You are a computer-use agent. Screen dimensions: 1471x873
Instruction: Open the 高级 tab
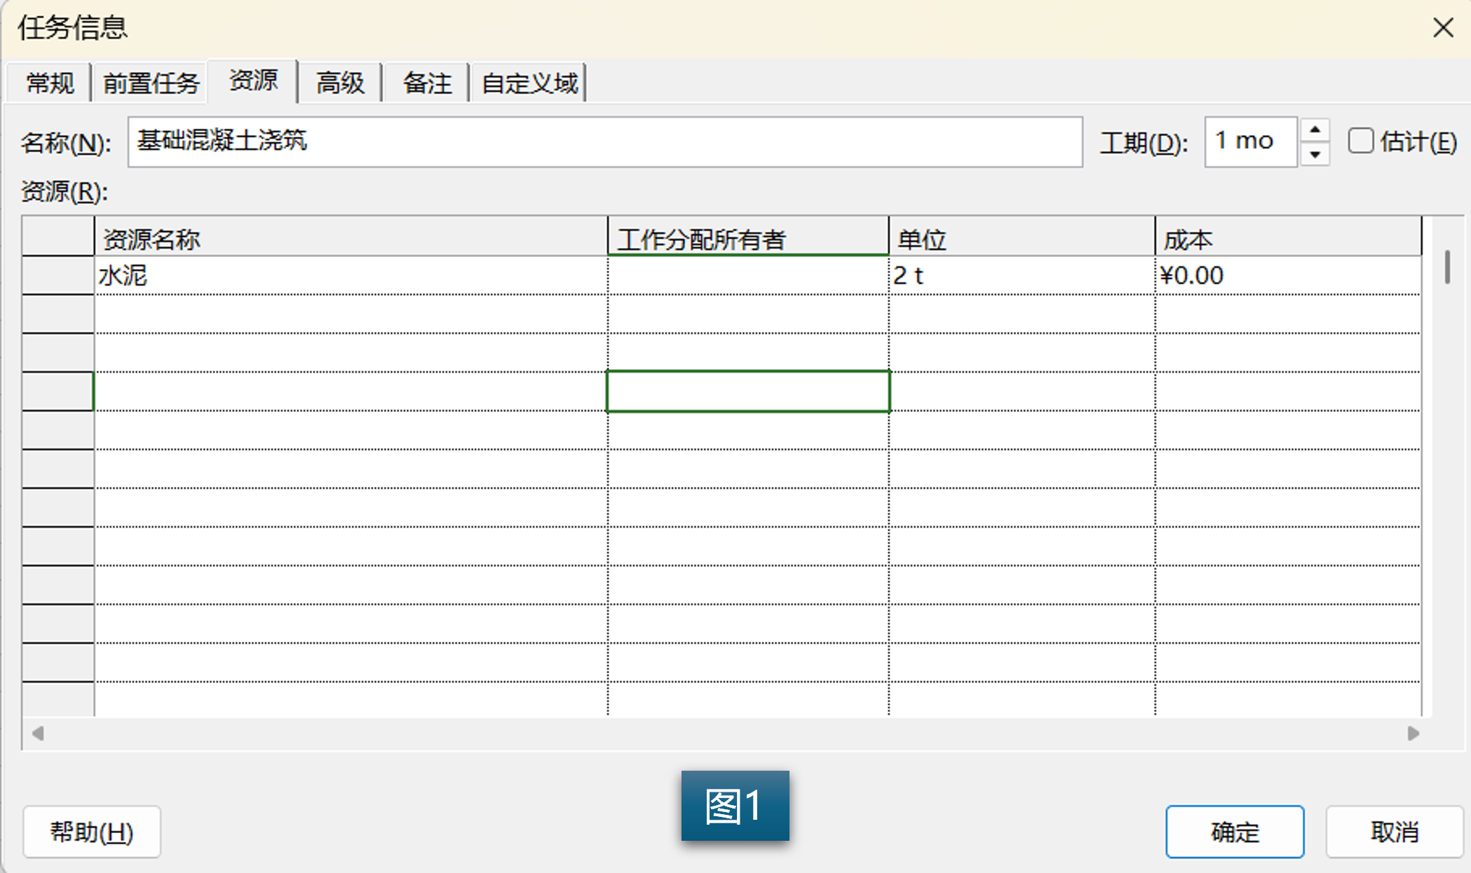click(x=340, y=83)
